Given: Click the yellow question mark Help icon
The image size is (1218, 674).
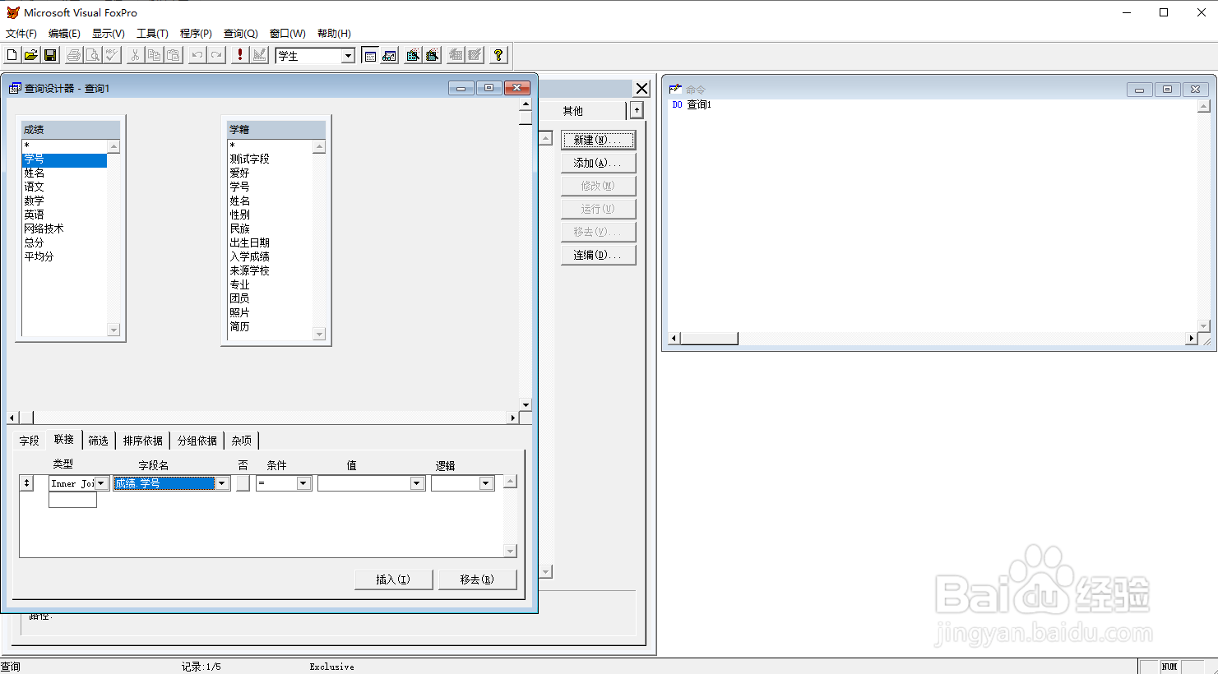Looking at the screenshot, I should click(x=498, y=55).
